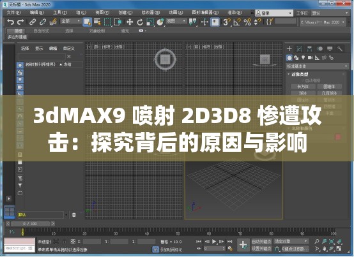The image size is (354, 257).
Task: Open the reference coordinate system dropdown 视图
Action: pyautogui.click(x=176, y=21)
